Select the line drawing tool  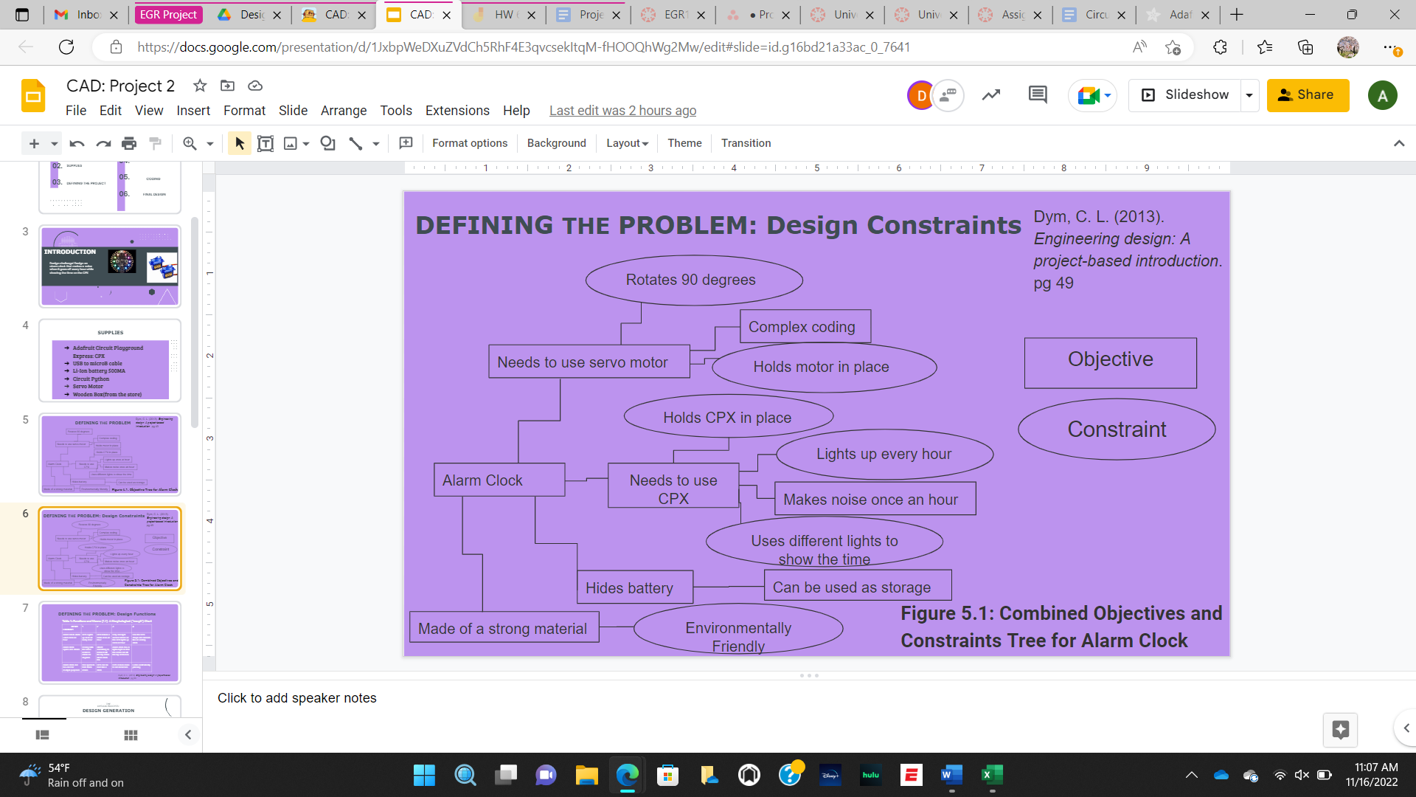tap(356, 143)
